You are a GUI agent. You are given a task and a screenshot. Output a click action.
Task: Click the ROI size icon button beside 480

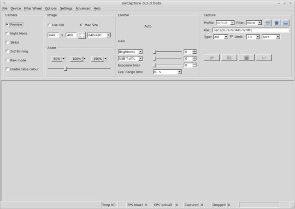[x=82, y=35]
